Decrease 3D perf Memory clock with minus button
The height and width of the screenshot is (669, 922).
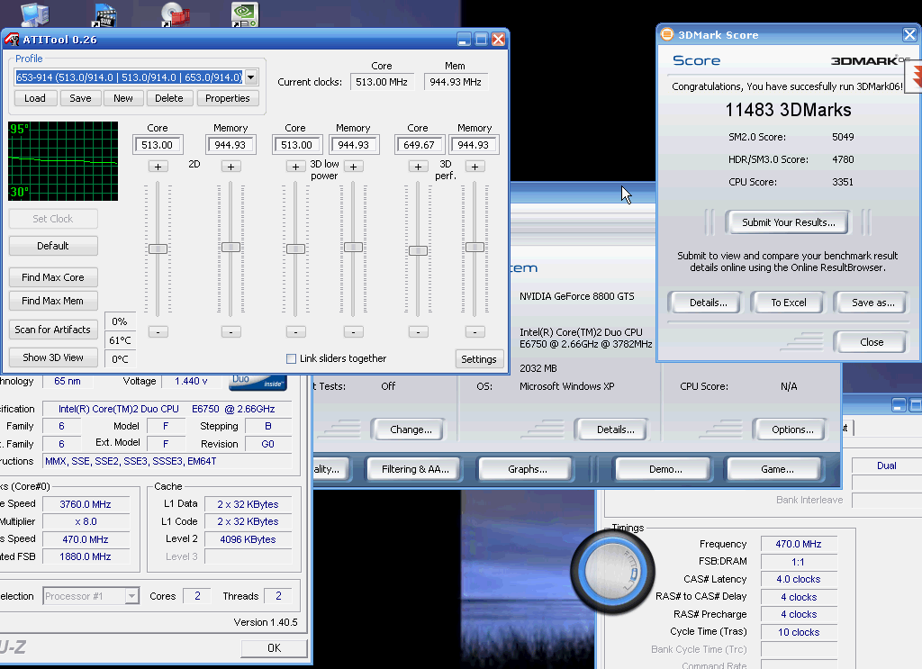coord(475,331)
